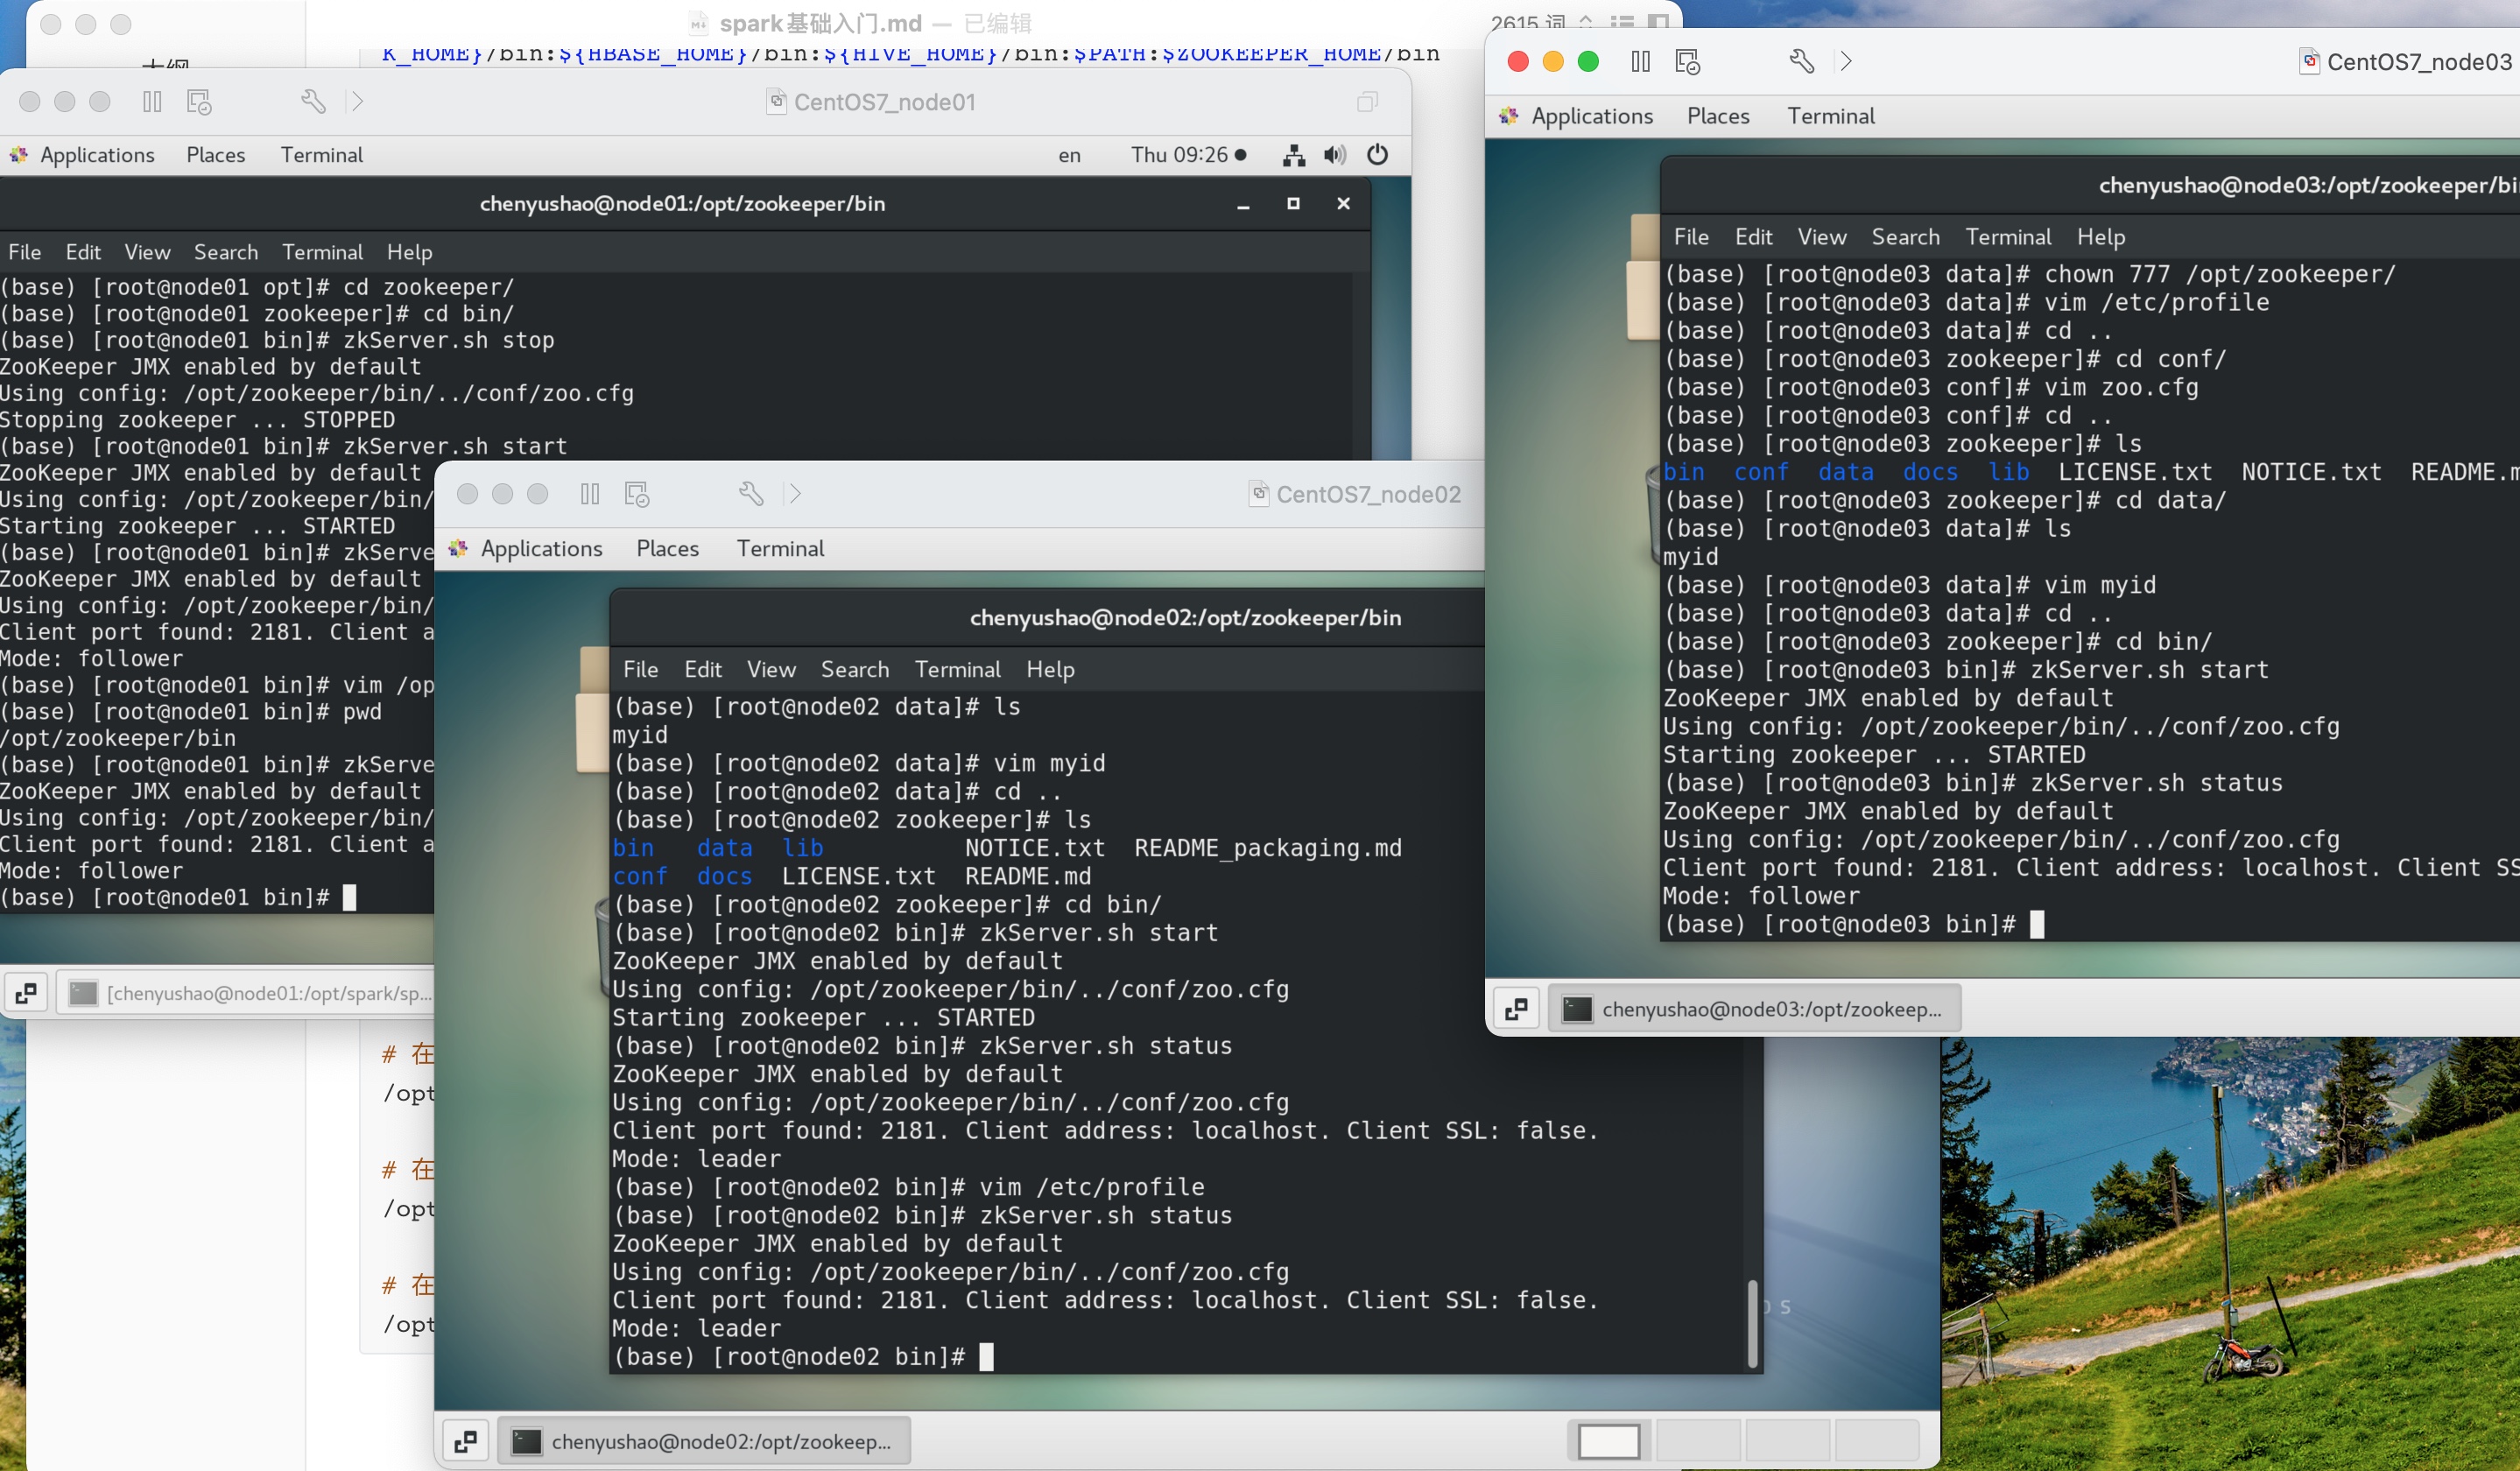Expand toolbar chevron in CentOS7_node02 window

click(795, 494)
